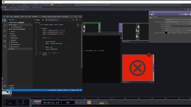Open the Manage gear icon in VS Code
Screen dimensions: 191x107
click(x=5, y=86)
